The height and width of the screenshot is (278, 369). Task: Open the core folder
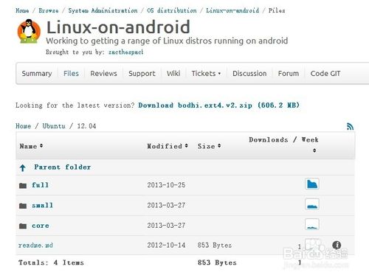pyautogui.click(x=41, y=226)
